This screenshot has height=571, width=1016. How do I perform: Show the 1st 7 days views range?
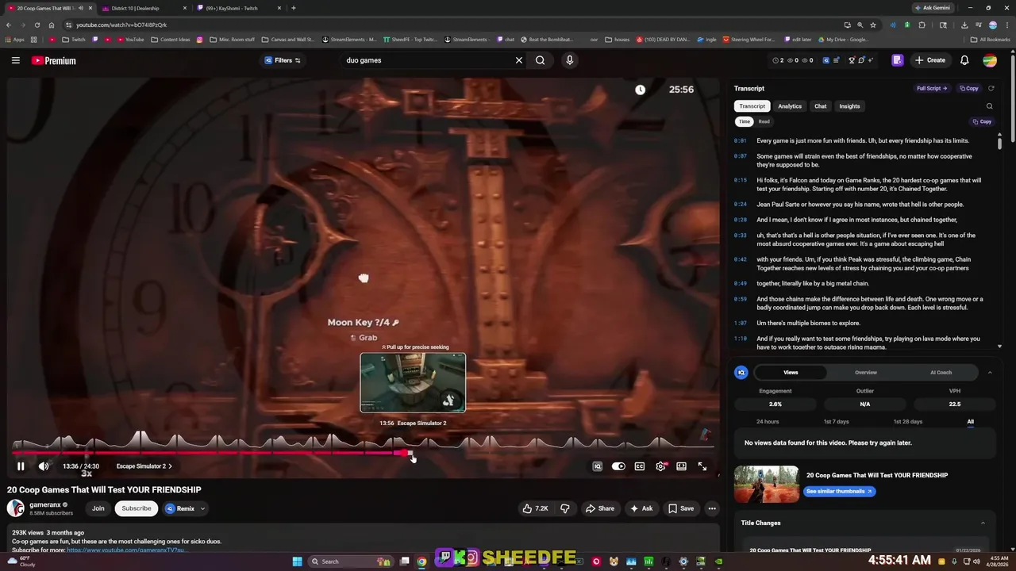836,422
